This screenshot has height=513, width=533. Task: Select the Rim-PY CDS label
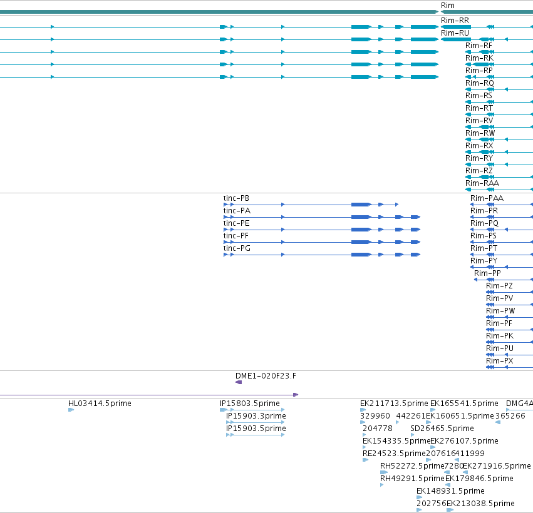pos(484,261)
